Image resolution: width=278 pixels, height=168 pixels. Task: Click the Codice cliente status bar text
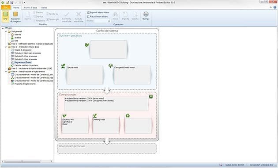pos(234,165)
